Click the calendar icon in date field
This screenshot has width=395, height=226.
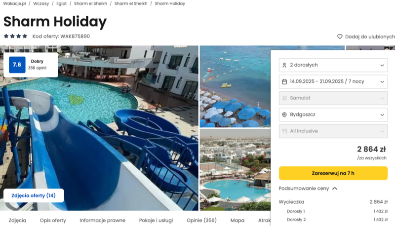(x=284, y=82)
